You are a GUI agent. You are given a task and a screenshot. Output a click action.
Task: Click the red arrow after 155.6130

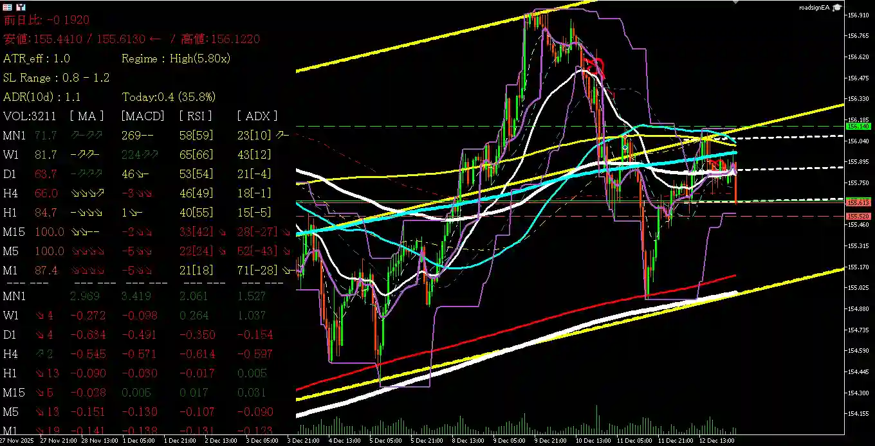(154, 39)
